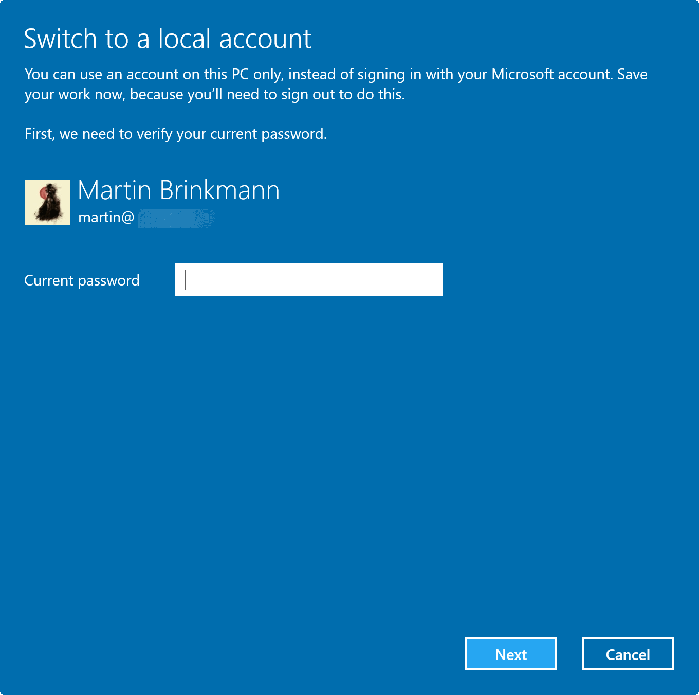Click Martin Brinkmann's profile picture
Viewport: 699px width, 695px height.
pos(47,203)
